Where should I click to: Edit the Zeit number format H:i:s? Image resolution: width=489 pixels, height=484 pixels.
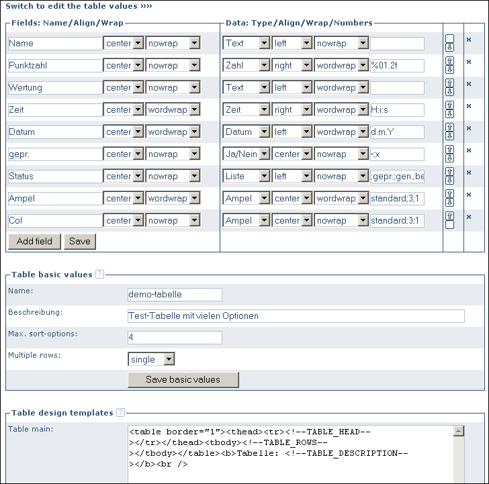(x=397, y=109)
